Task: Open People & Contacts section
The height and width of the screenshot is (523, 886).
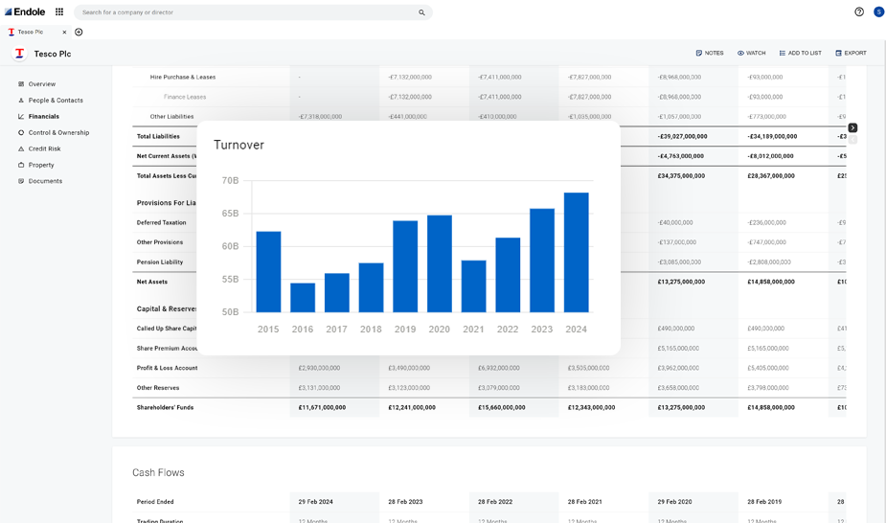Action: point(56,101)
